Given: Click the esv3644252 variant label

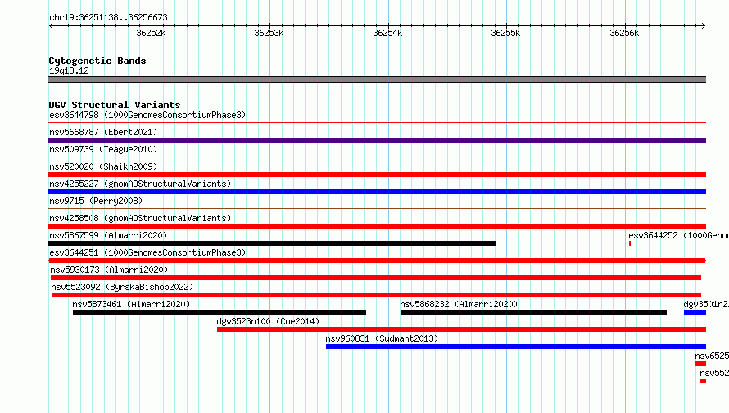Looking at the screenshot, I should [679, 235].
